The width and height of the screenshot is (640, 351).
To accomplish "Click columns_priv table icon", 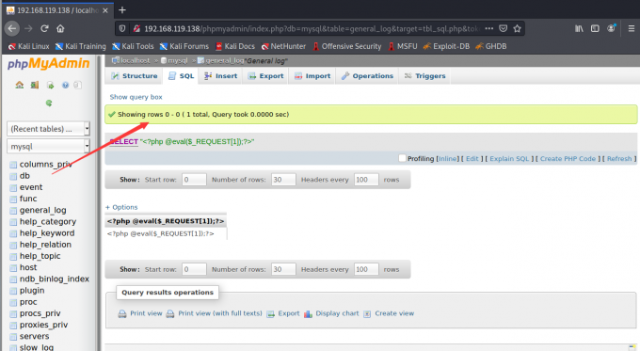I will (13, 165).
